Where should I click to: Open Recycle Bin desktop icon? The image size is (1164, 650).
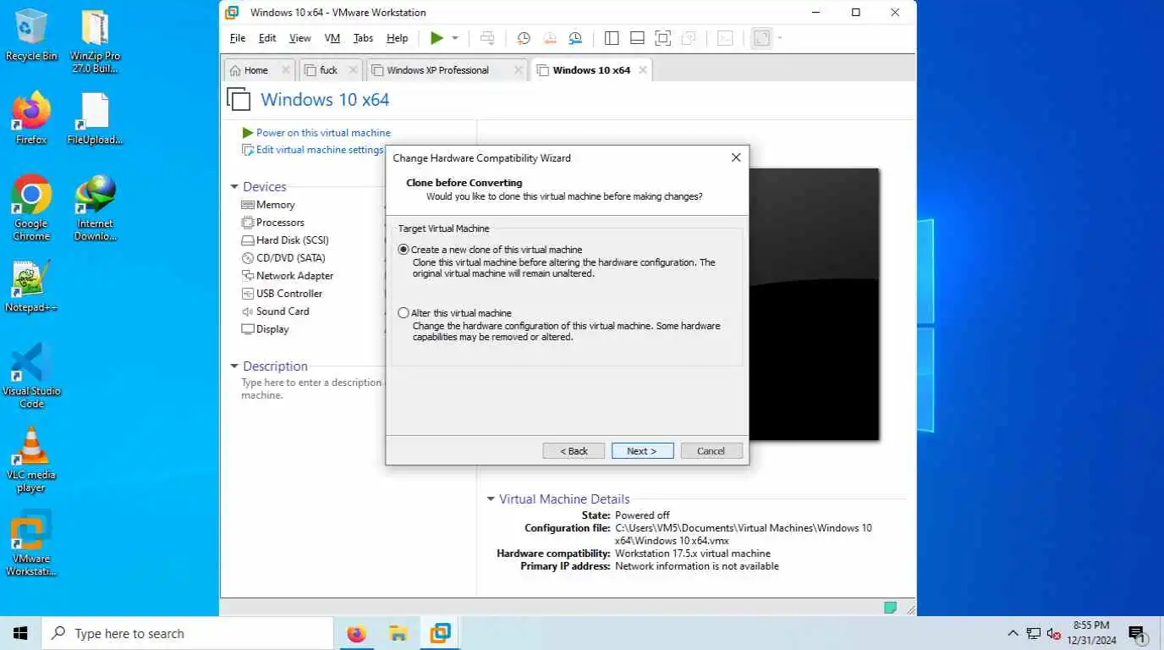31,35
